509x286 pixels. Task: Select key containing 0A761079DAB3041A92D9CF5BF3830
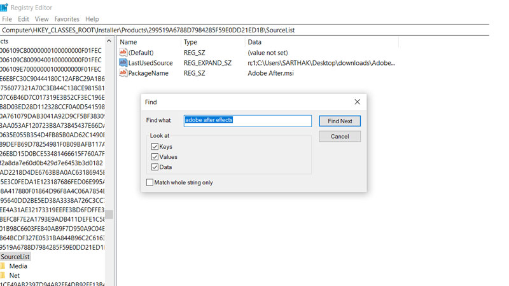coord(52,116)
